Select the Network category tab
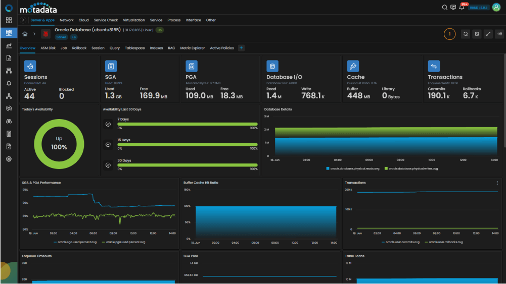The width and height of the screenshot is (506, 284). click(67, 20)
